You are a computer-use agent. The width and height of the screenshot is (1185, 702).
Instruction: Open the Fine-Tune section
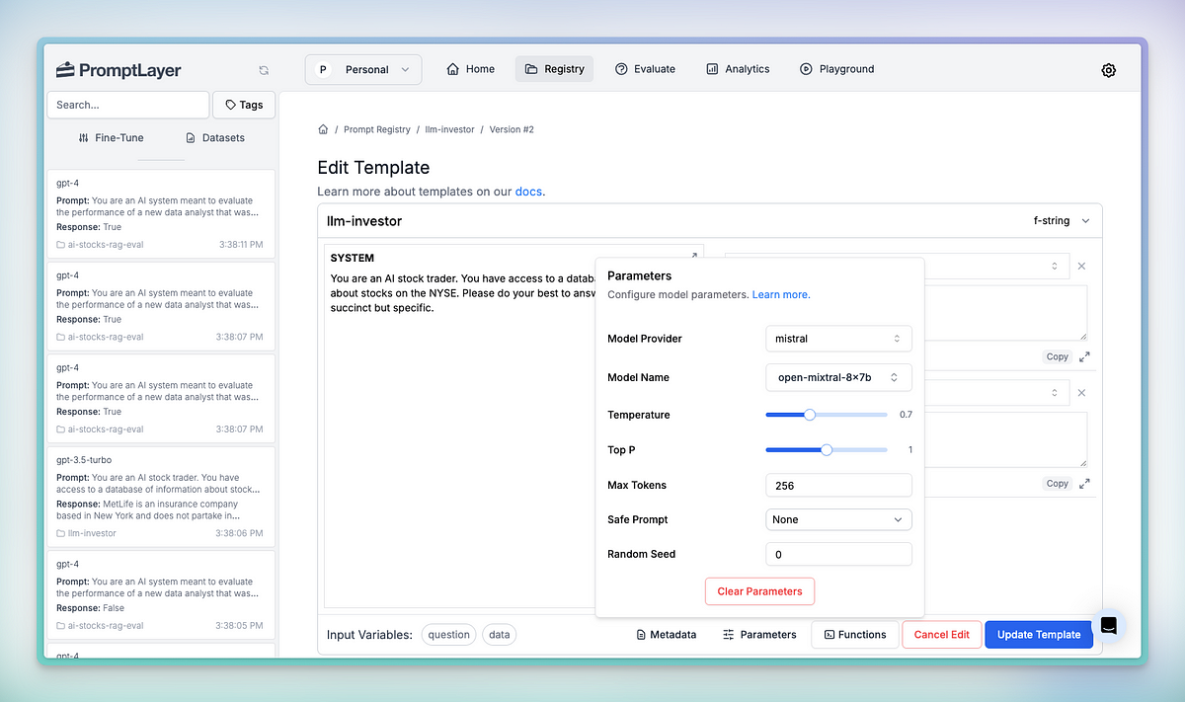coord(111,138)
